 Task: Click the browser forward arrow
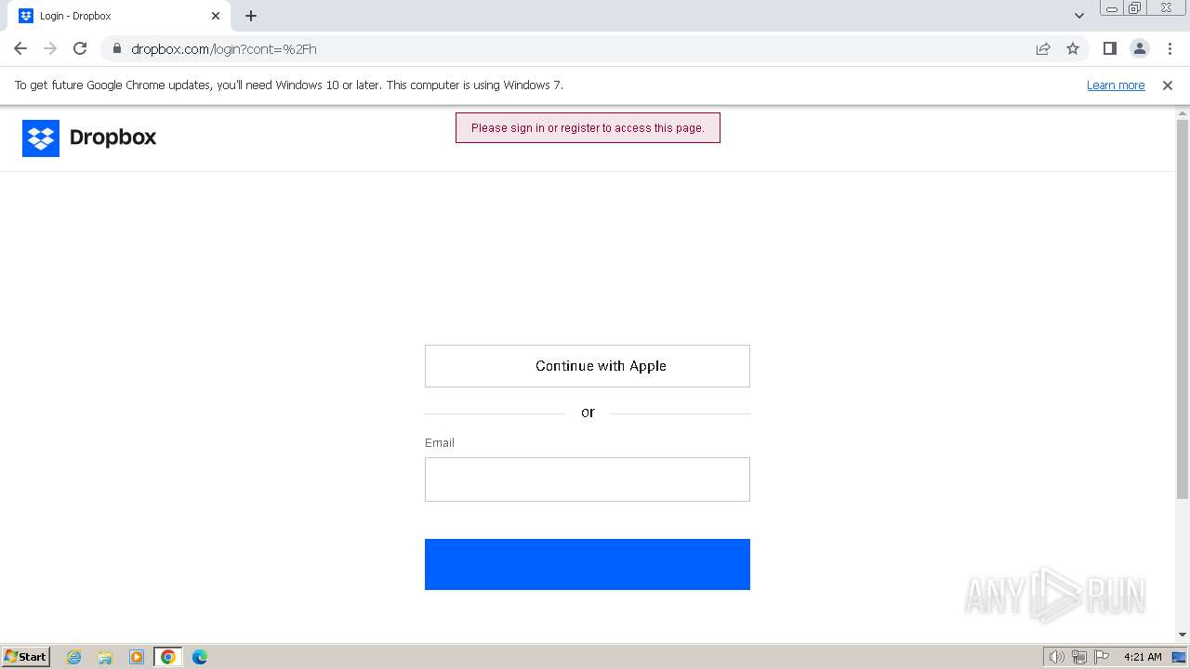coord(50,48)
